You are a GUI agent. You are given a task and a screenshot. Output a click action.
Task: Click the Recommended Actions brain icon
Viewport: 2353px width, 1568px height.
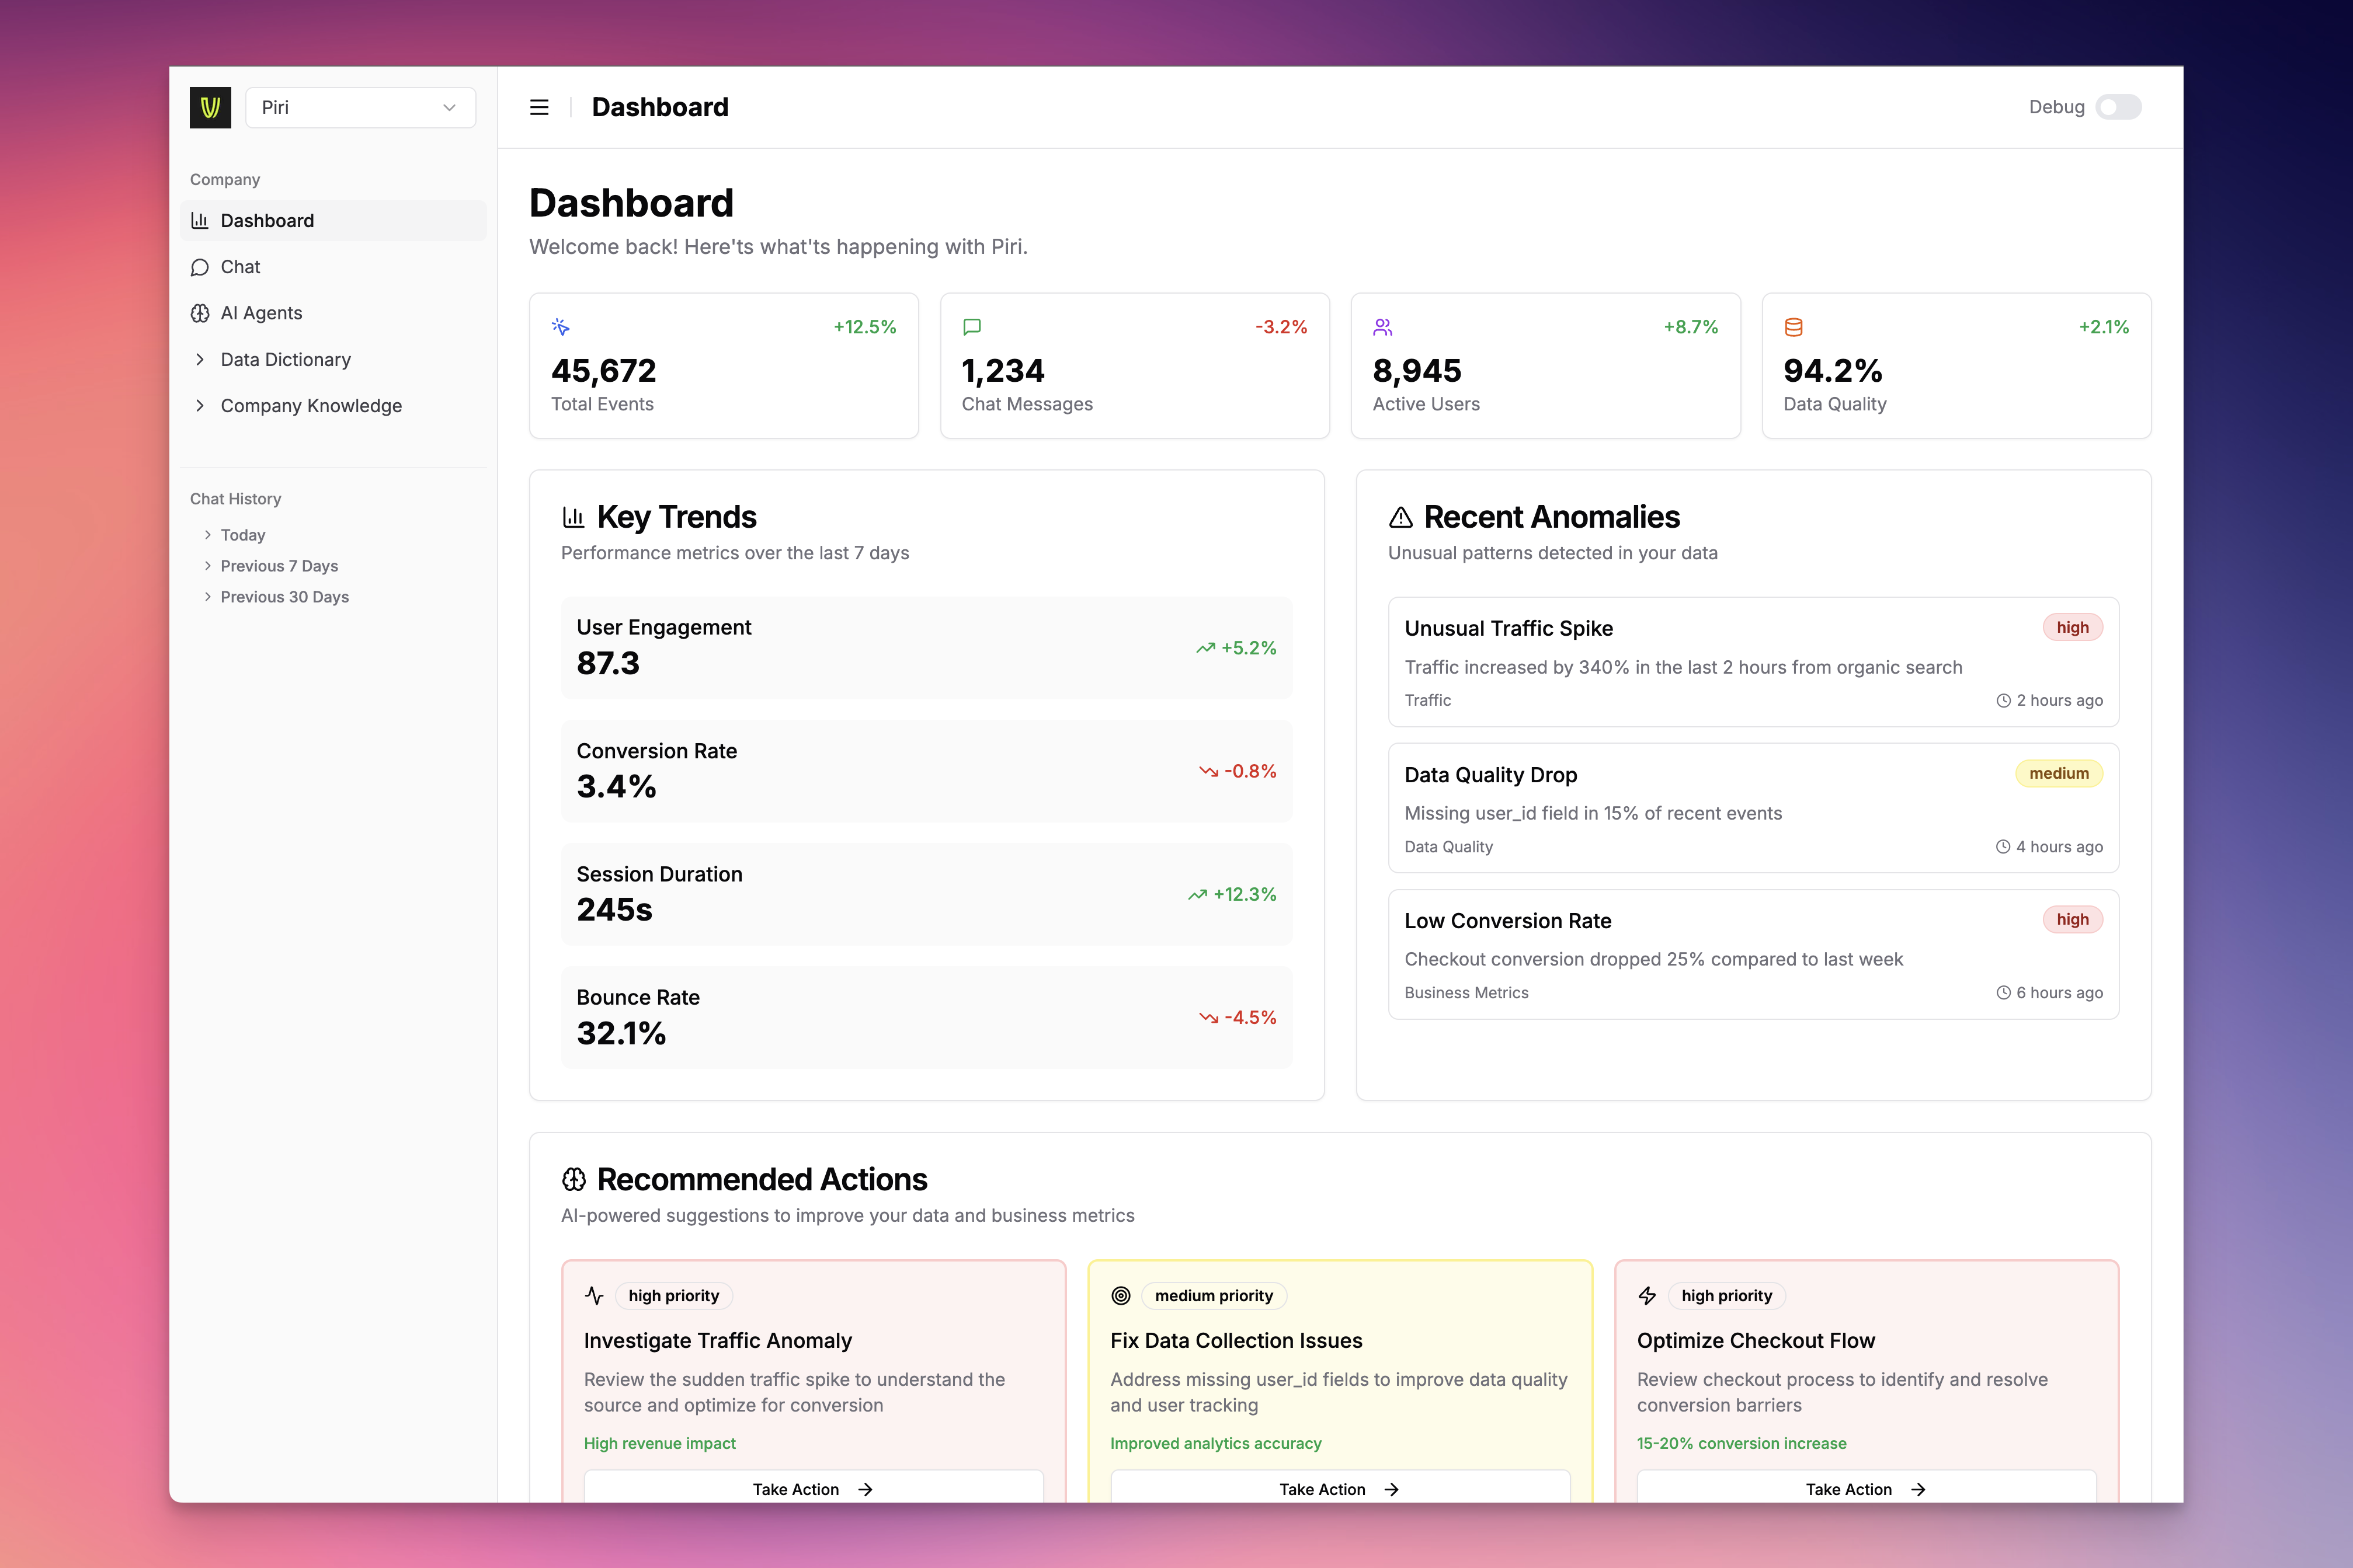coord(574,1180)
